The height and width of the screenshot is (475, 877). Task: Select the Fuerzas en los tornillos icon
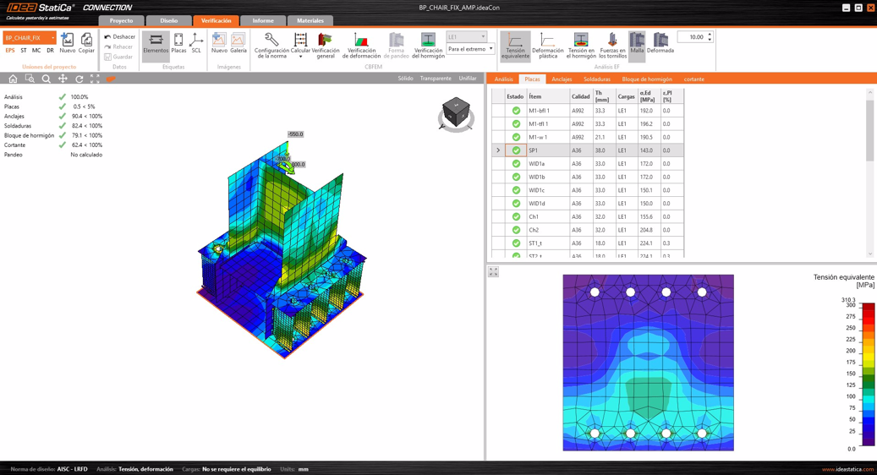point(612,45)
